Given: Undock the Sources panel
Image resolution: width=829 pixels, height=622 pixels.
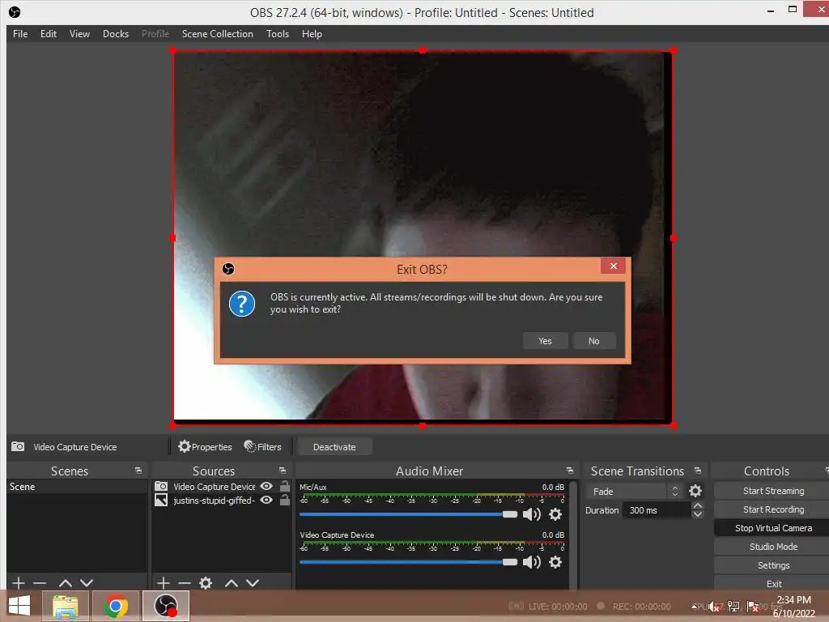Looking at the screenshot, I should pos(283,471).
